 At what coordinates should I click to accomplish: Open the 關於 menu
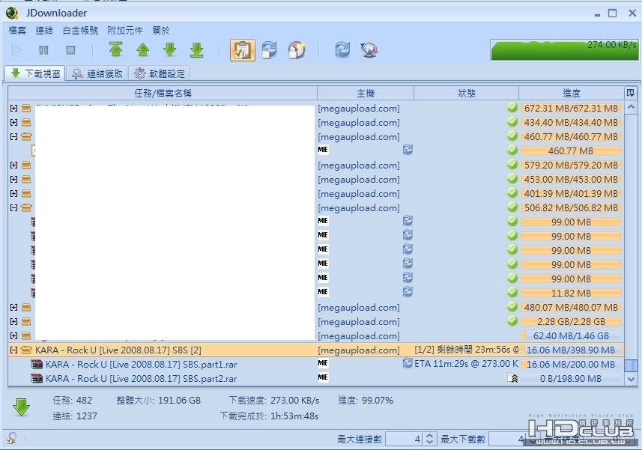coord(161,30)
